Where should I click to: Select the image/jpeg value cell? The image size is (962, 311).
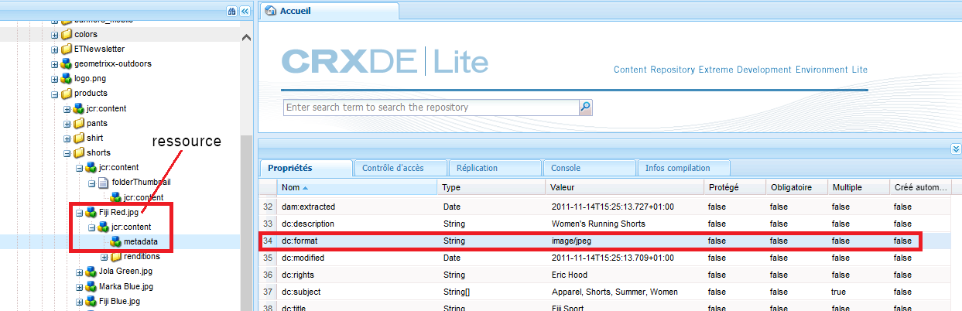(571, 241)
